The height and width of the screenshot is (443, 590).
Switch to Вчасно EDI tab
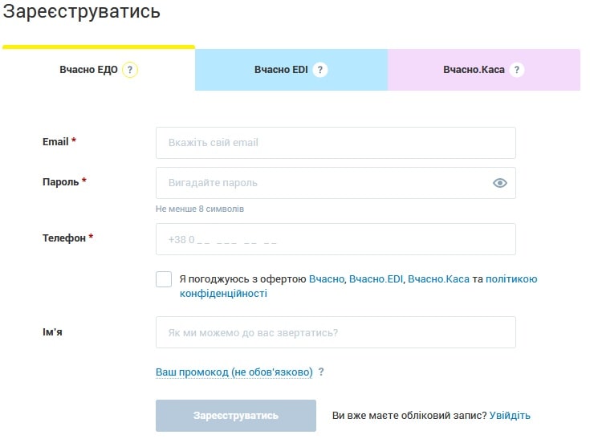[x=291, y=70]
